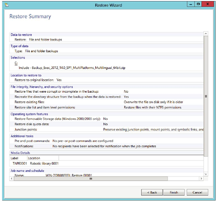The width and height of the screenshot is (220, 202).
Task: Click the Restore Summary heading
Action: tap(30, 17)
